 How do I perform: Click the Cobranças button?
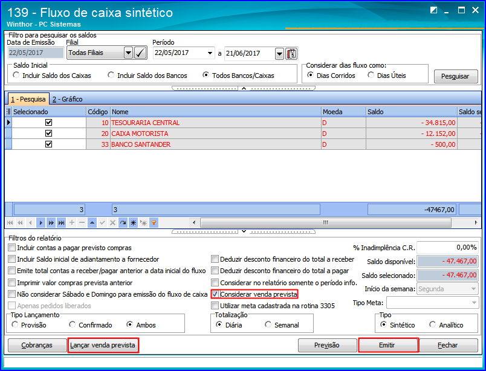tap(37, 345)
